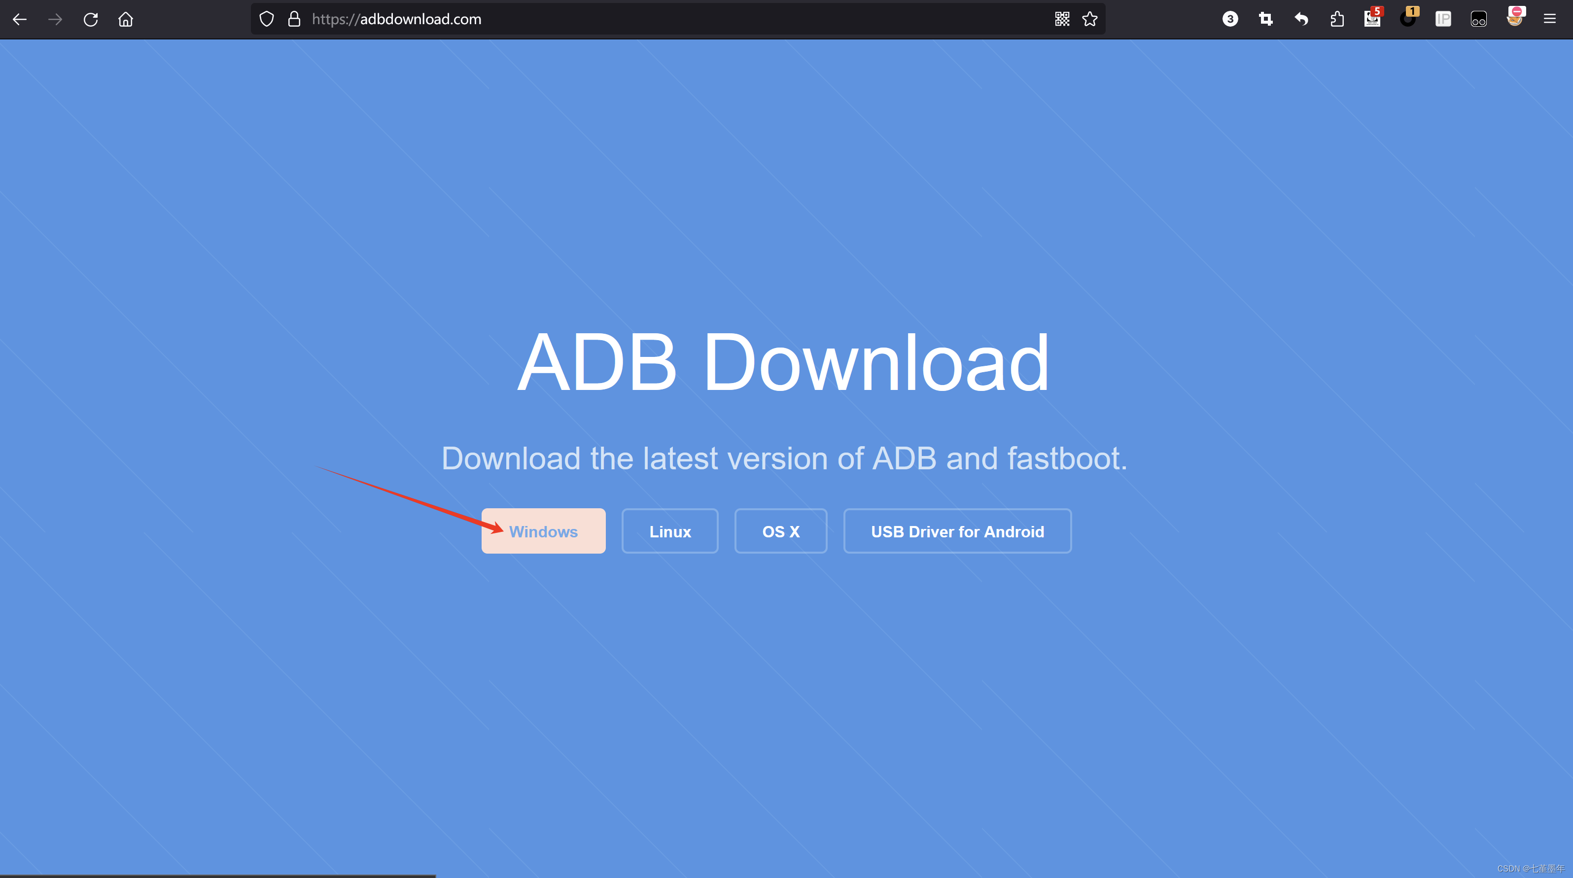The width and height of the screenshot is (1573, 878).
Task: Go to the browser home page
Action: [126, 20]
